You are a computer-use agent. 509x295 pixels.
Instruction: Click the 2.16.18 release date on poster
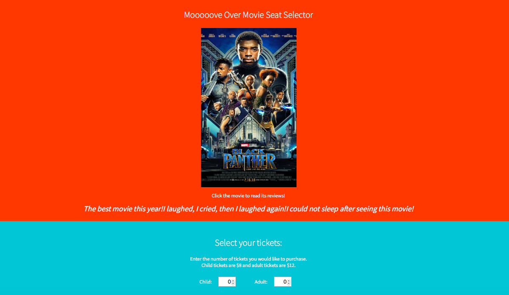click(250, 180)
